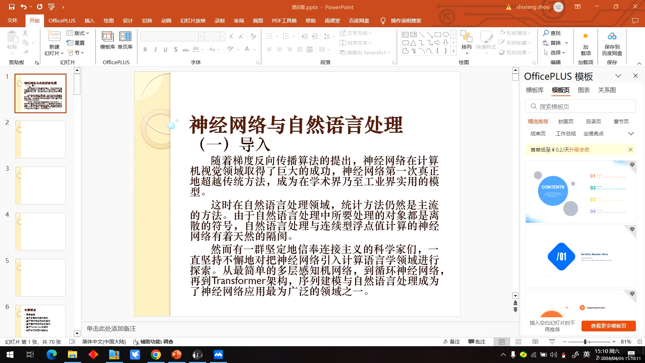Start slideshow from status bar icon
645x363 pixels.
point(552,341)
